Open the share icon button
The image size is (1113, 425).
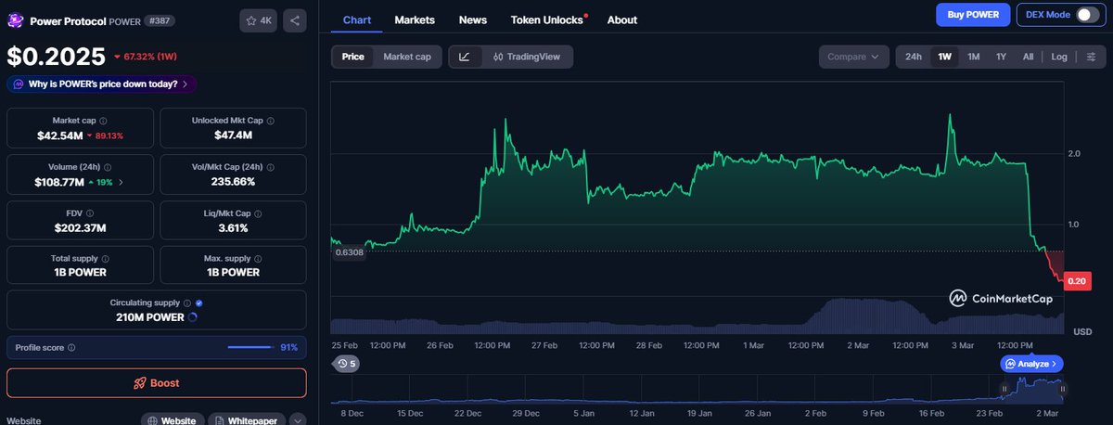(x=295, y=19)
